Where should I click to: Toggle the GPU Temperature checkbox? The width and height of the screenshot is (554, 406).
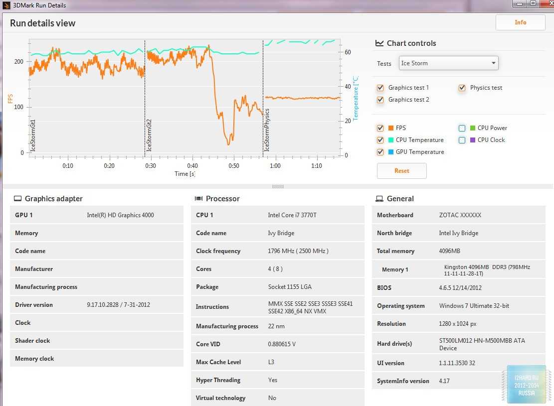tap(380, 152)
